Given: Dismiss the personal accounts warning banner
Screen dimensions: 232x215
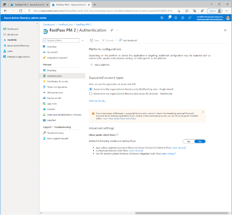Looking at the screenshot, I should [203, 112].
